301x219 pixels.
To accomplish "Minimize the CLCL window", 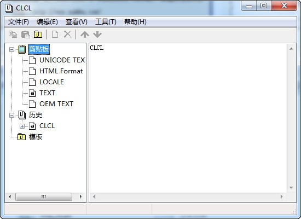I will click(x=249, y=6).
